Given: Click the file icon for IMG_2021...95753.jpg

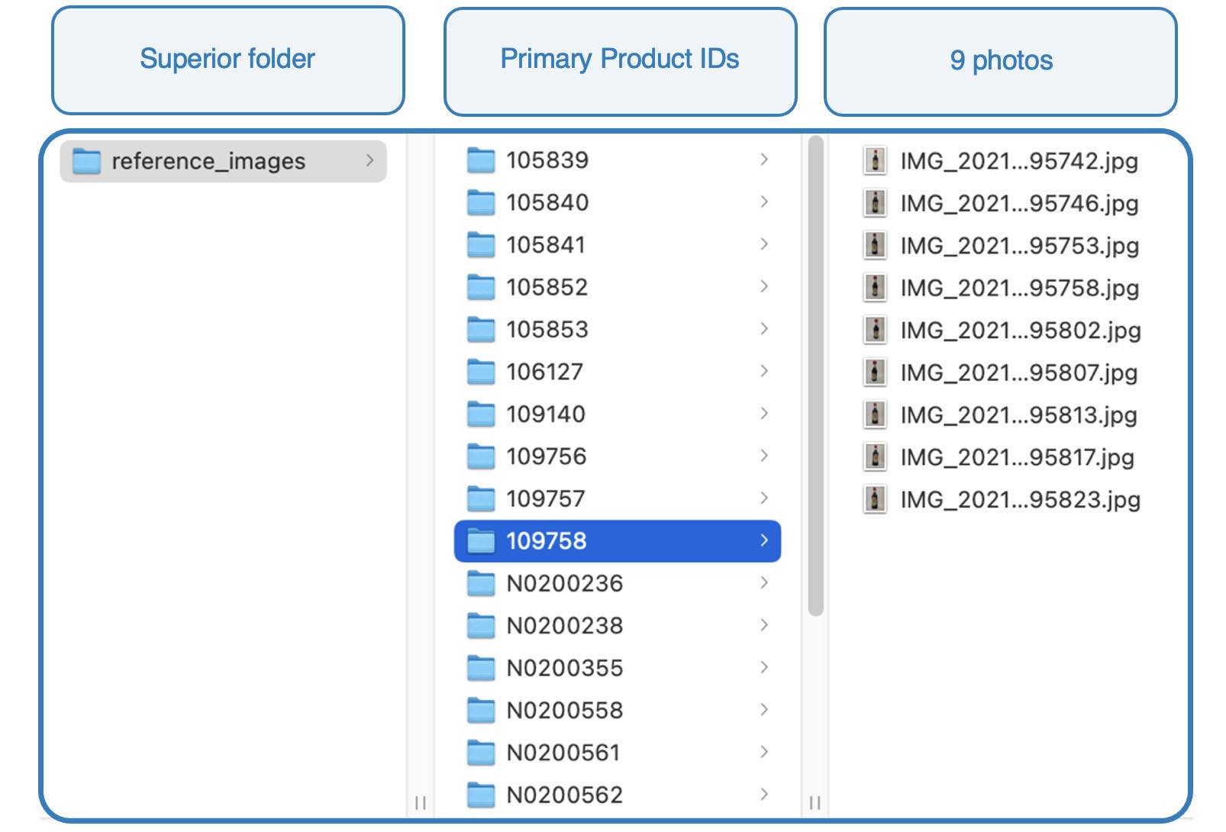Looking at the screenshot, I should click(x=875, y=246).
